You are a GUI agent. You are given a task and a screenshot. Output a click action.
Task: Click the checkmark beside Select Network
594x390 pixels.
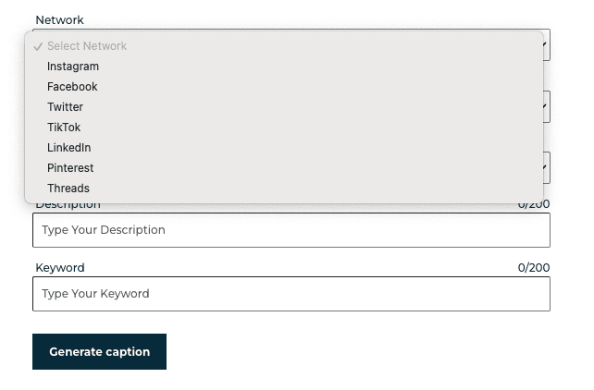38,46
